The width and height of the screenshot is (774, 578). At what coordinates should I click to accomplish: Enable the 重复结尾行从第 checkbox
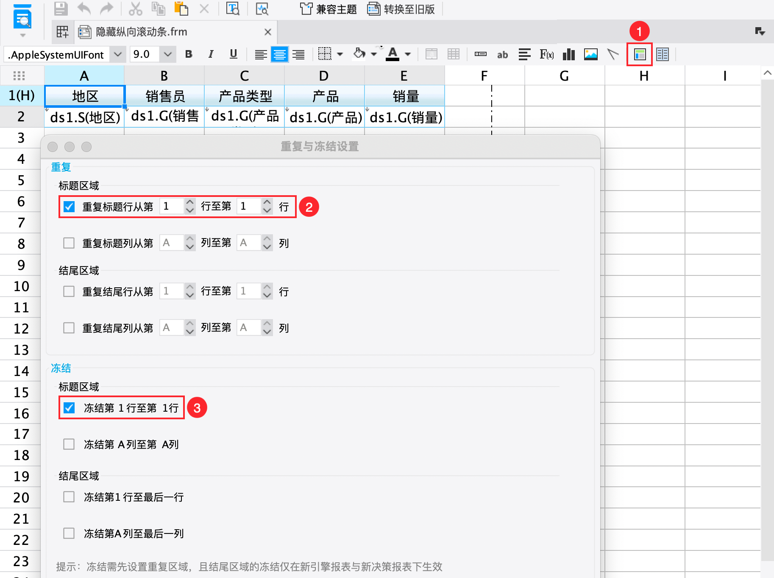(69, 292)
